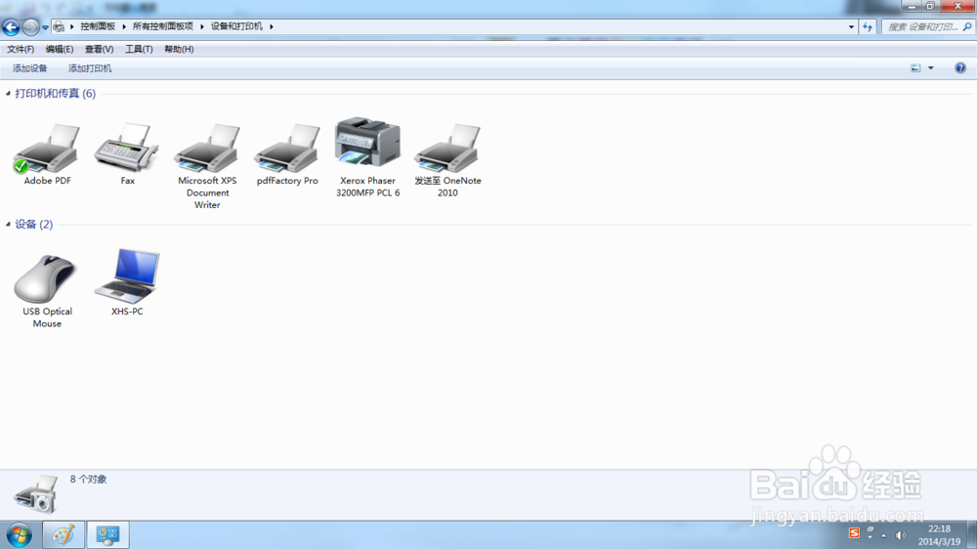Click the search magnifier icon
The width and height of the screenshot is (977, 549).
[967, 26]
